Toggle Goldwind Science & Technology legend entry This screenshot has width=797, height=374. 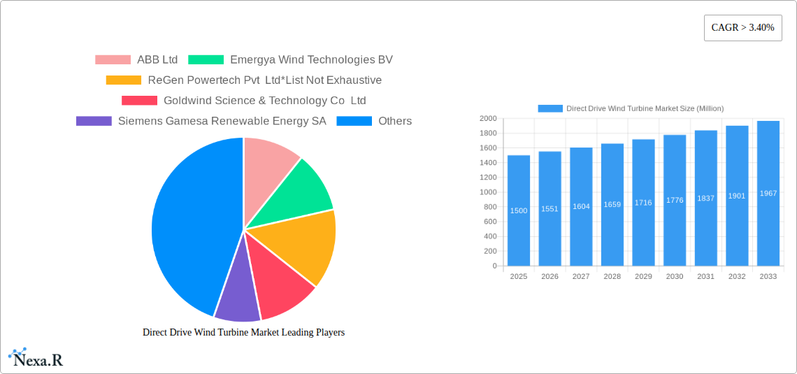(x=264, y=101)
